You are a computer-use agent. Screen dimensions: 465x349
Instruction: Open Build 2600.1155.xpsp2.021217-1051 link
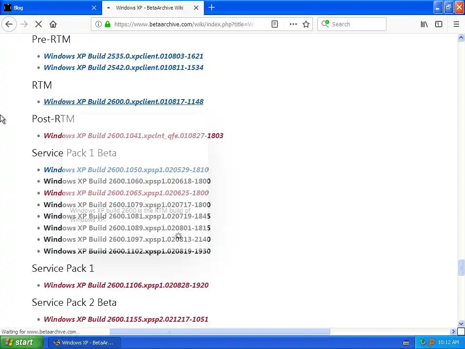tap(126, 319)
